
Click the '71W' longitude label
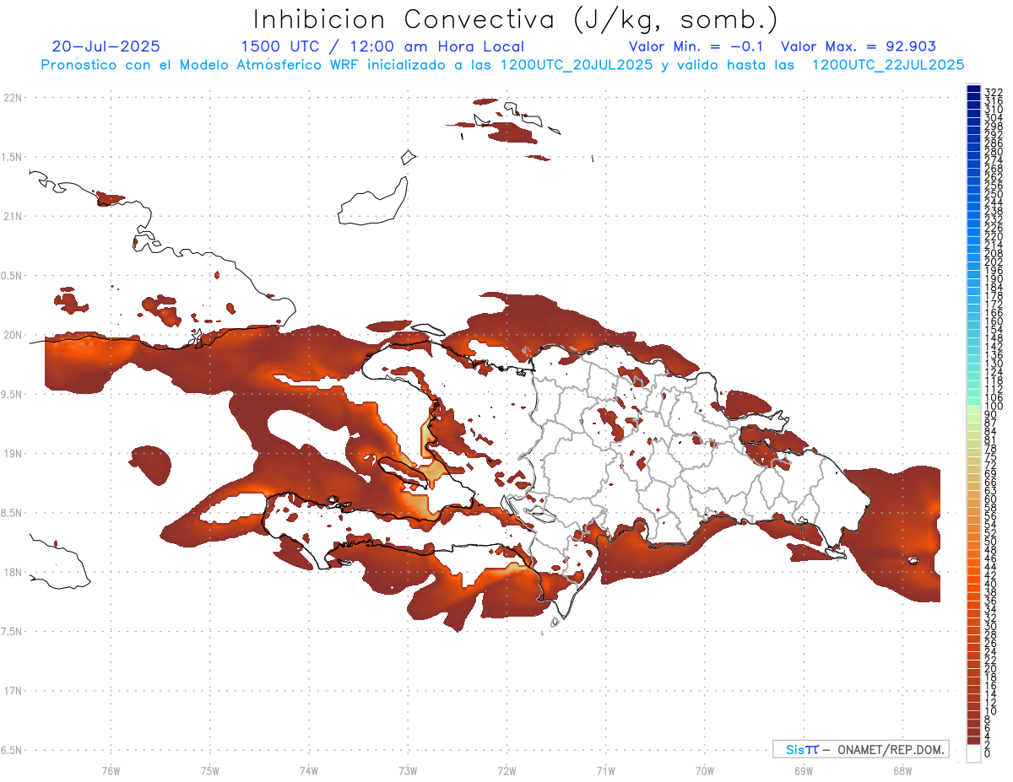pyautogui.click(x=605, y=770)
